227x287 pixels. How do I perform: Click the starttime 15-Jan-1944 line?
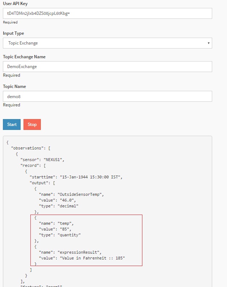76,177
